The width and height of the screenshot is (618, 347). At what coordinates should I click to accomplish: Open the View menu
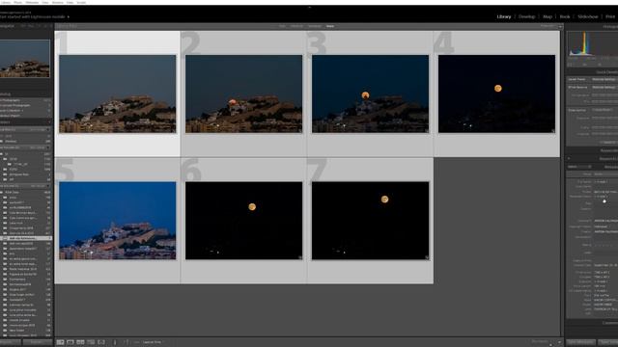pyautogui.click(x=45, y=2)
